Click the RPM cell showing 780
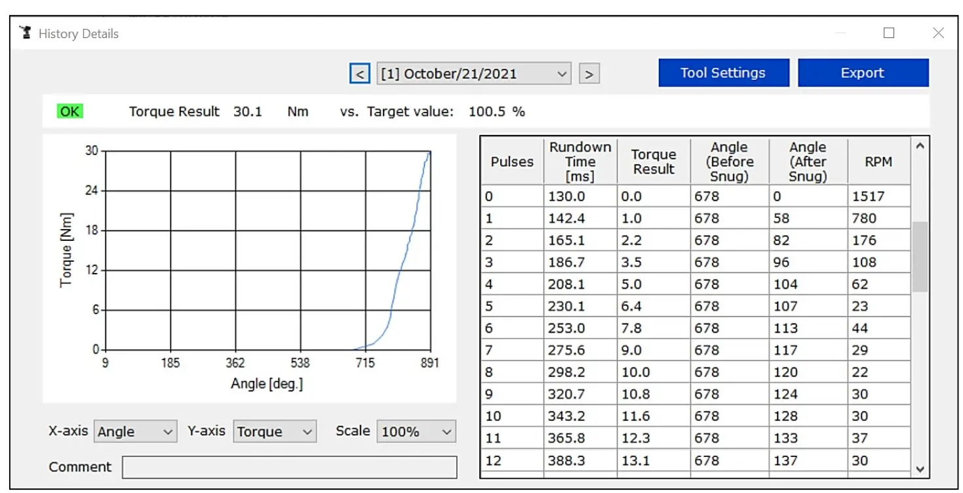The height and width of the screenshot is (493, 963). 878,218
